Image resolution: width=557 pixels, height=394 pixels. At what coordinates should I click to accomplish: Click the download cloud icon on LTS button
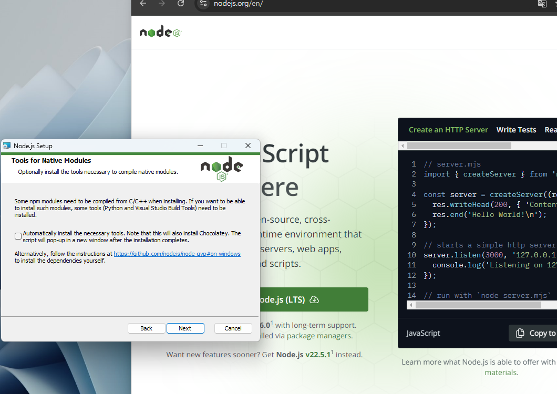coord(314,299)
